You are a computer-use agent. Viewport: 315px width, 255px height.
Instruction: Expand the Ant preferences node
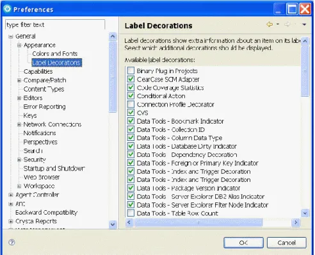[x=10, y=204]
